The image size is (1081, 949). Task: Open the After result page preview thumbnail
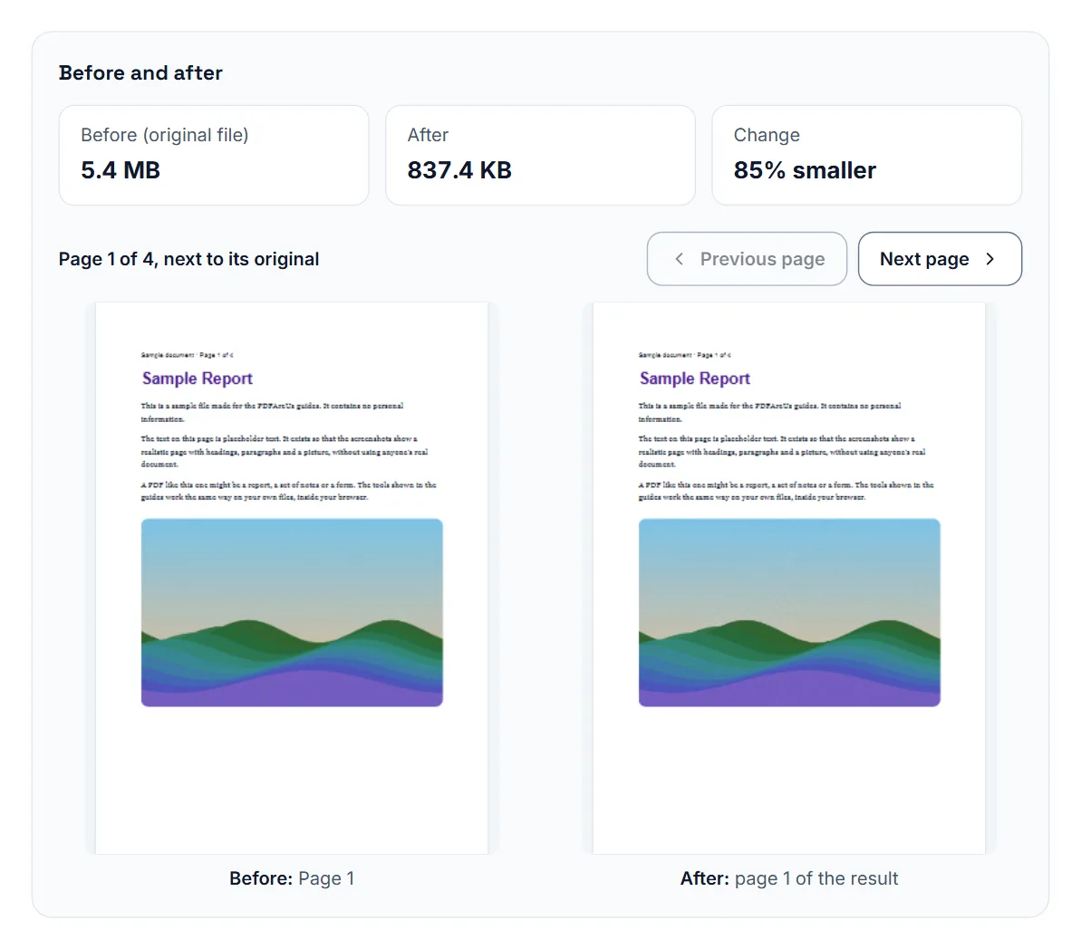(788, 578)
